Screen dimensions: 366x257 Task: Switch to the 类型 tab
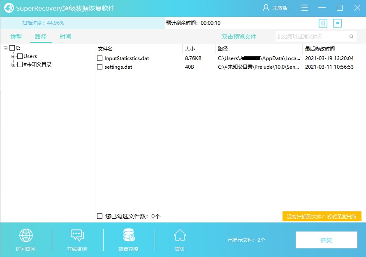16,37
